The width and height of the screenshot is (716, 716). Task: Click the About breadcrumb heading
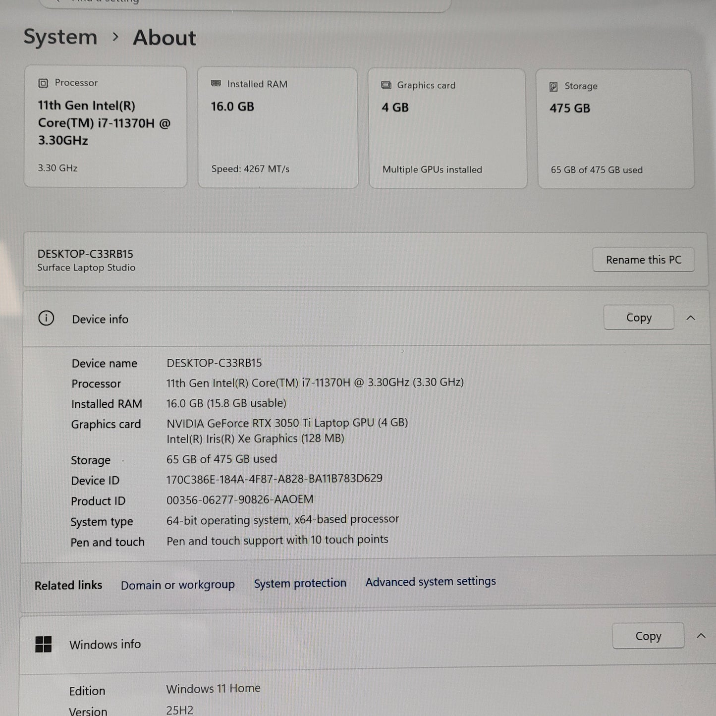pos(165,38)
